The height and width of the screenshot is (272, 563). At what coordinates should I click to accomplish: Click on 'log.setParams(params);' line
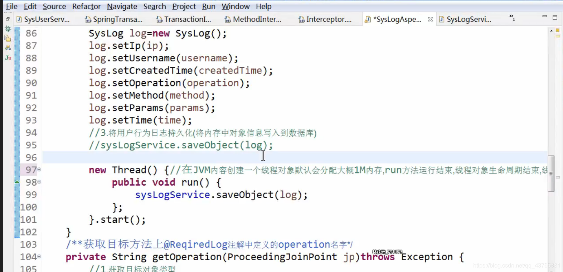pos(152,108)
